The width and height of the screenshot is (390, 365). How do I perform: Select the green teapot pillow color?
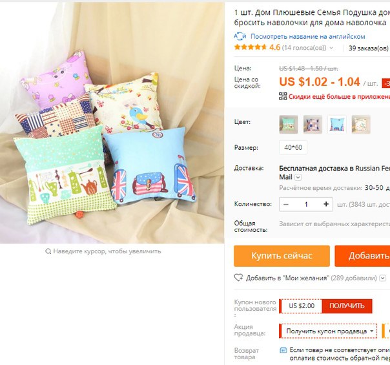(289, 124)
